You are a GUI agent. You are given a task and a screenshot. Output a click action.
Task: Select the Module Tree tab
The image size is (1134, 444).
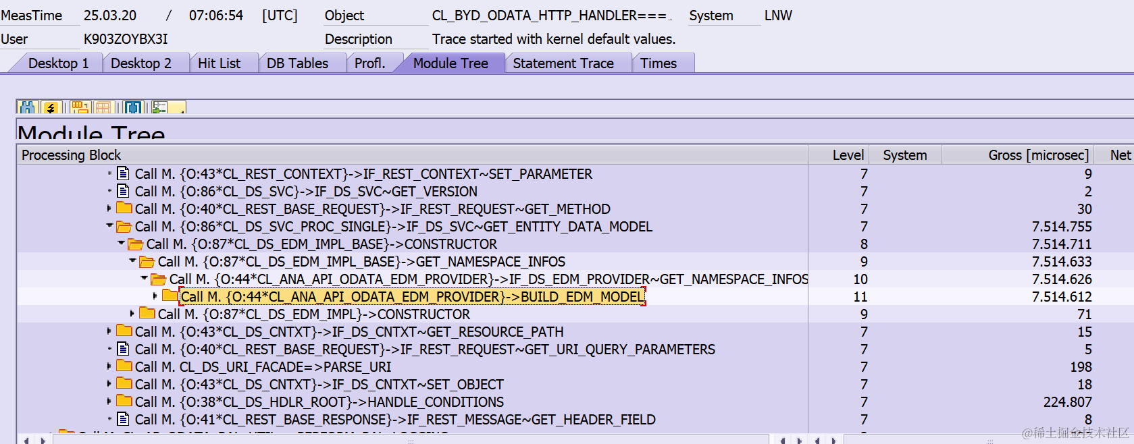pyautogui.click(x=450, y=63)
